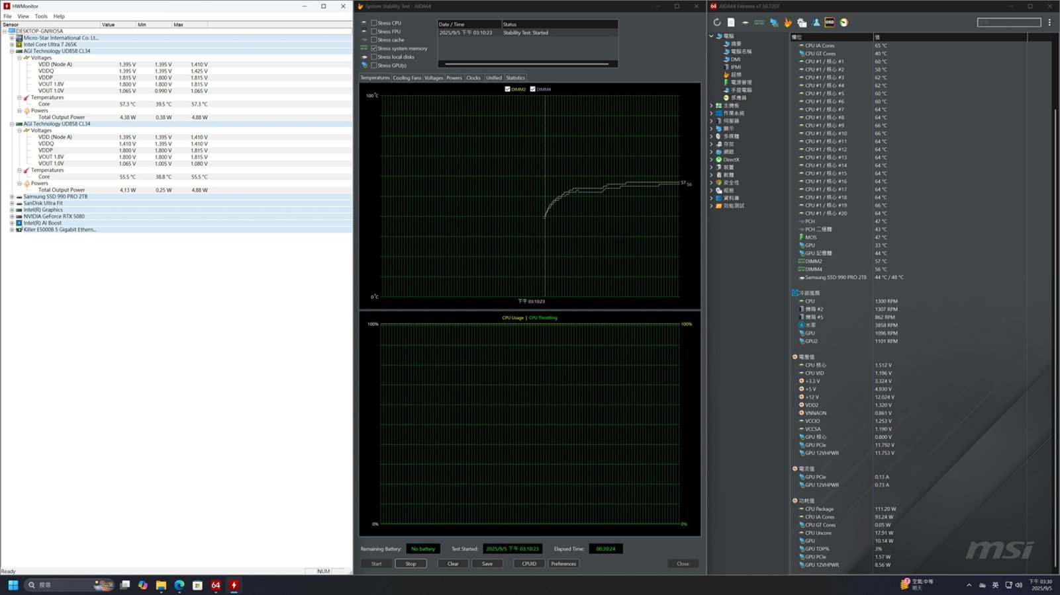Open the OSD panel toolbar icon

(x=830, y=22)
